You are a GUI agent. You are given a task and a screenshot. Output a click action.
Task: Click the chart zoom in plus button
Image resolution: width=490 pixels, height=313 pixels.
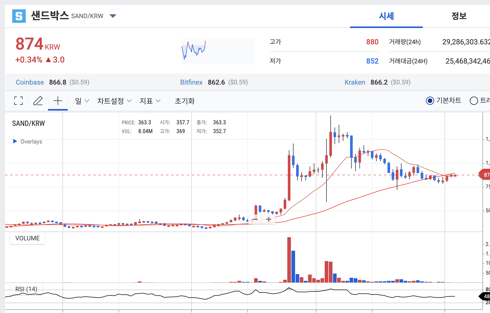[269, 220]
